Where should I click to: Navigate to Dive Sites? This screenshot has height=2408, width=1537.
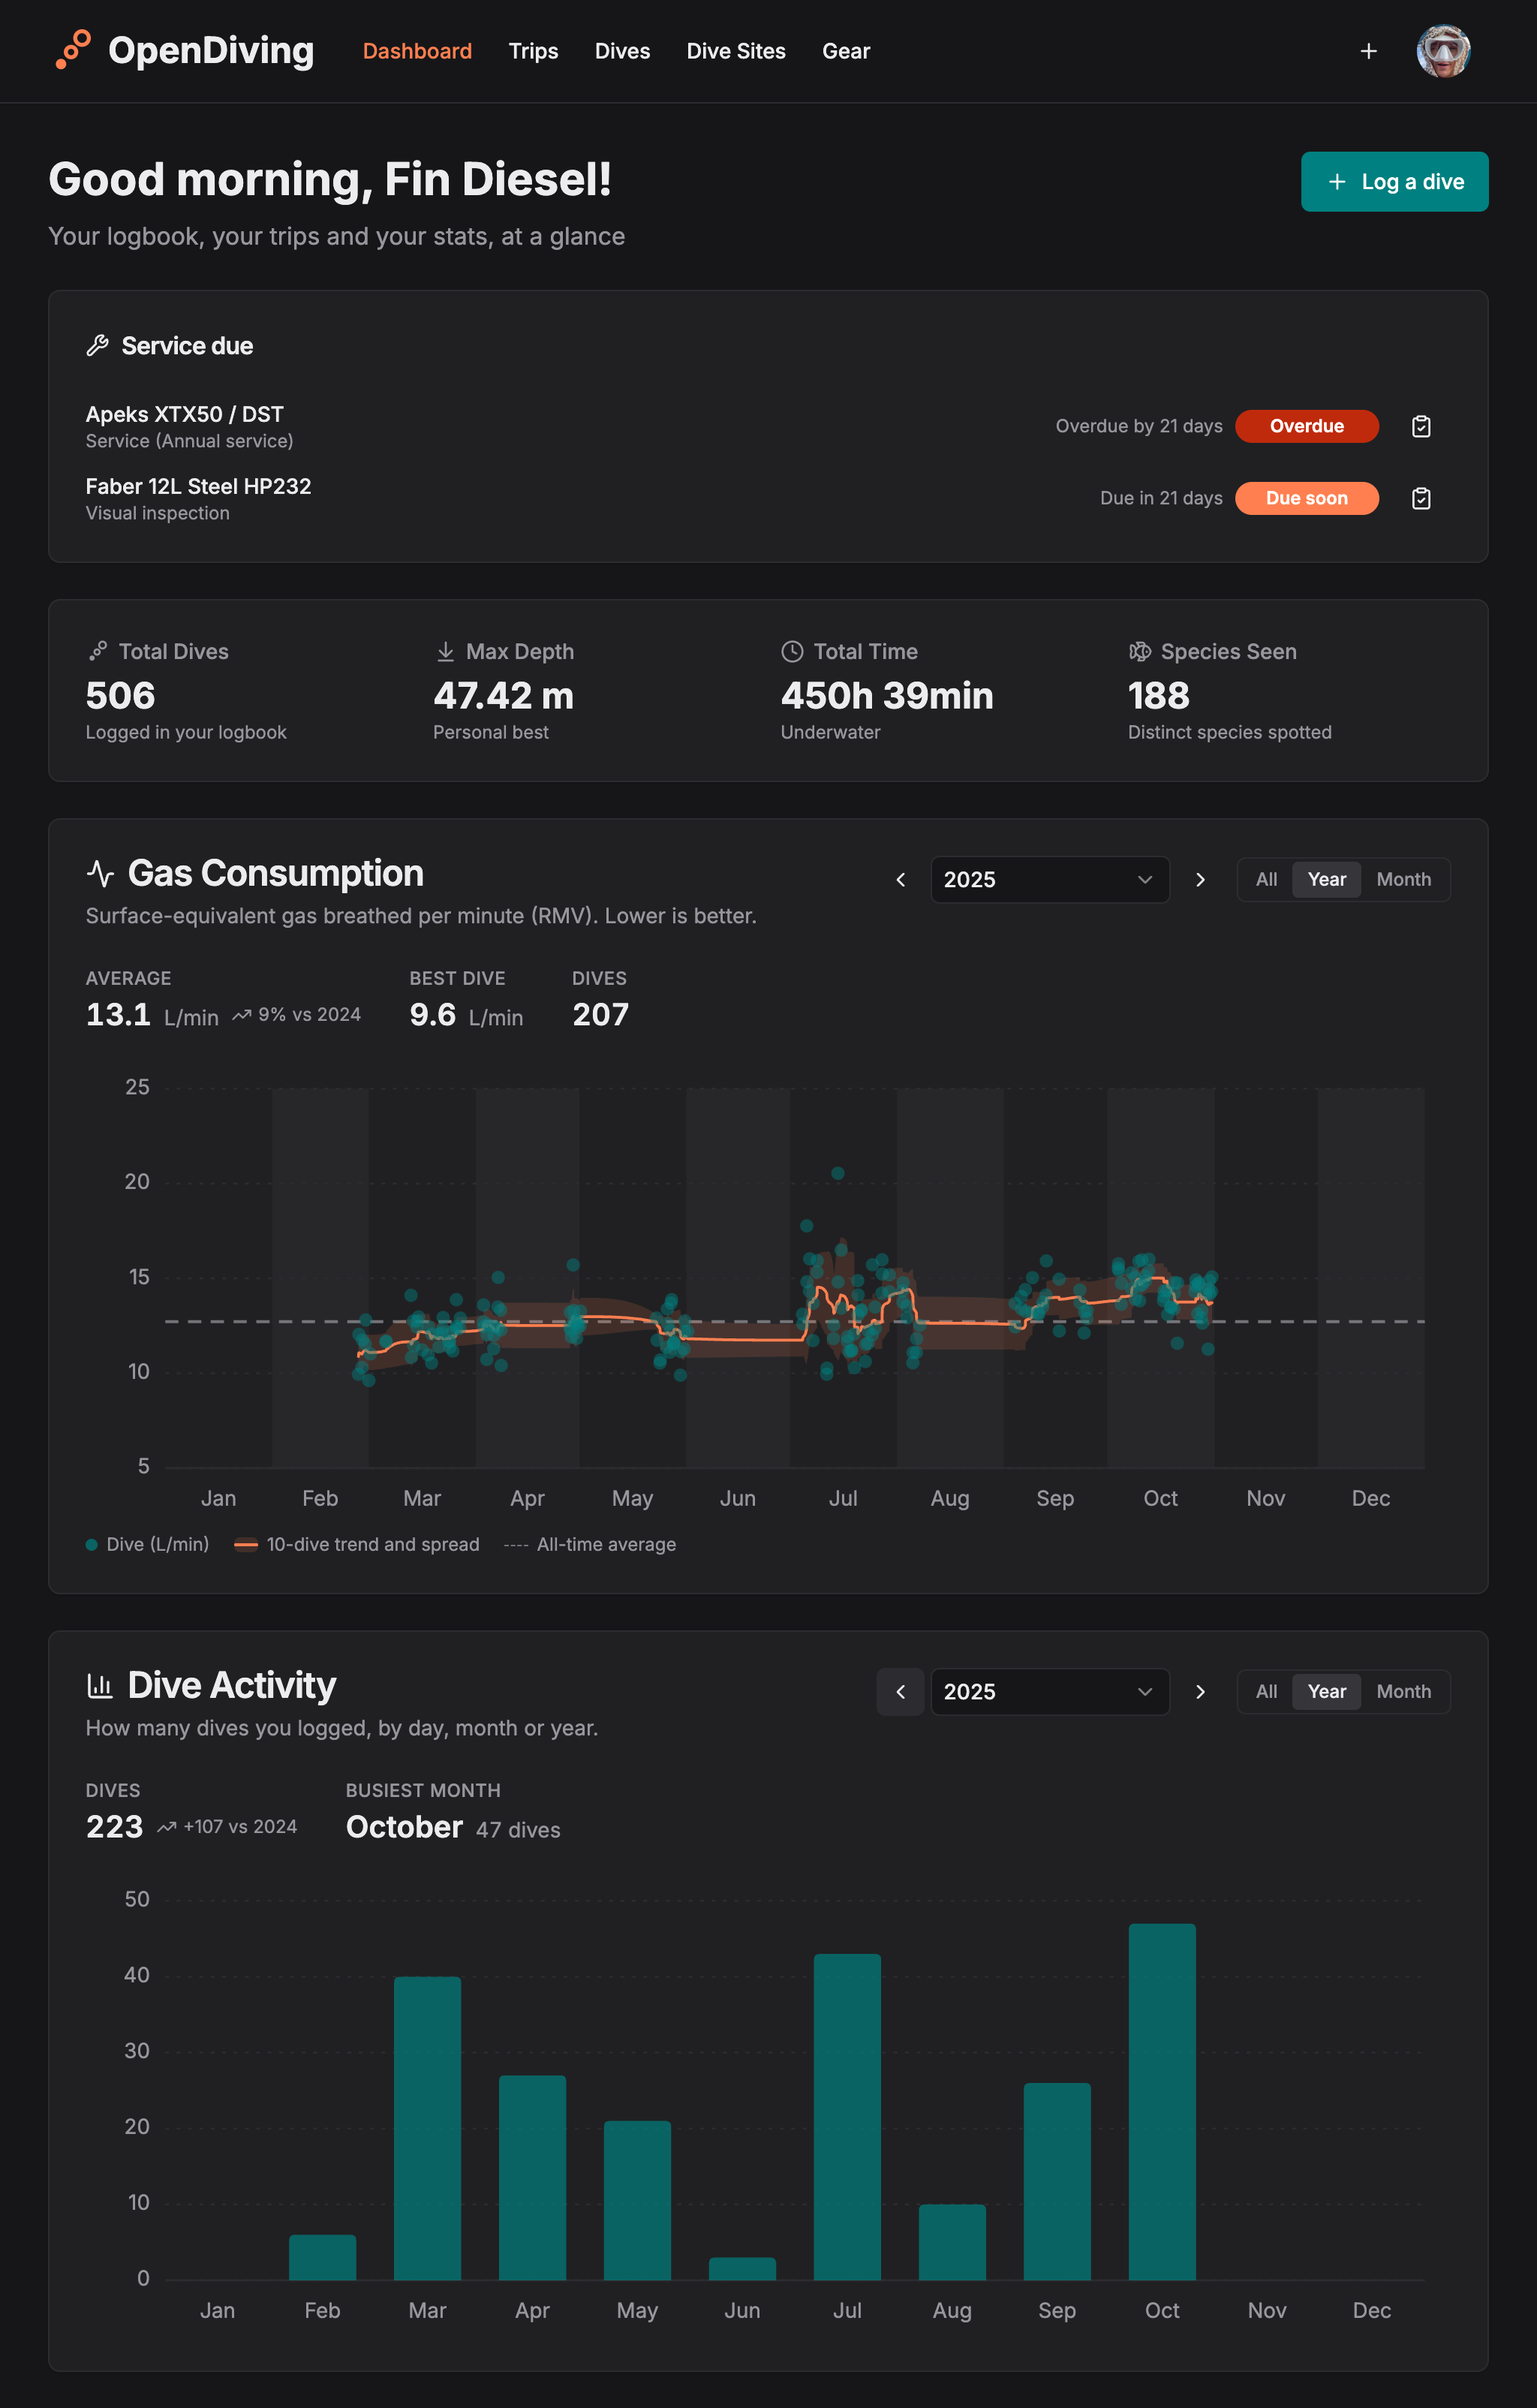tap(736, 51)
